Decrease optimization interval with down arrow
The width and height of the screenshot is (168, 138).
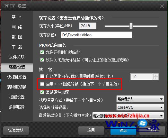[x=156, y=78]
